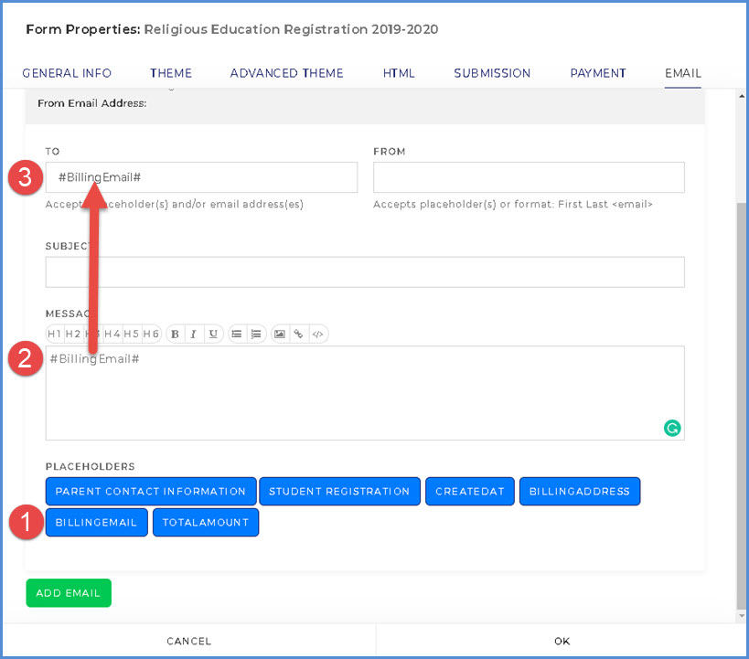Screen dimensions: 749x659
Task: Switch to the General Info tab
Action: coord(67,73)
